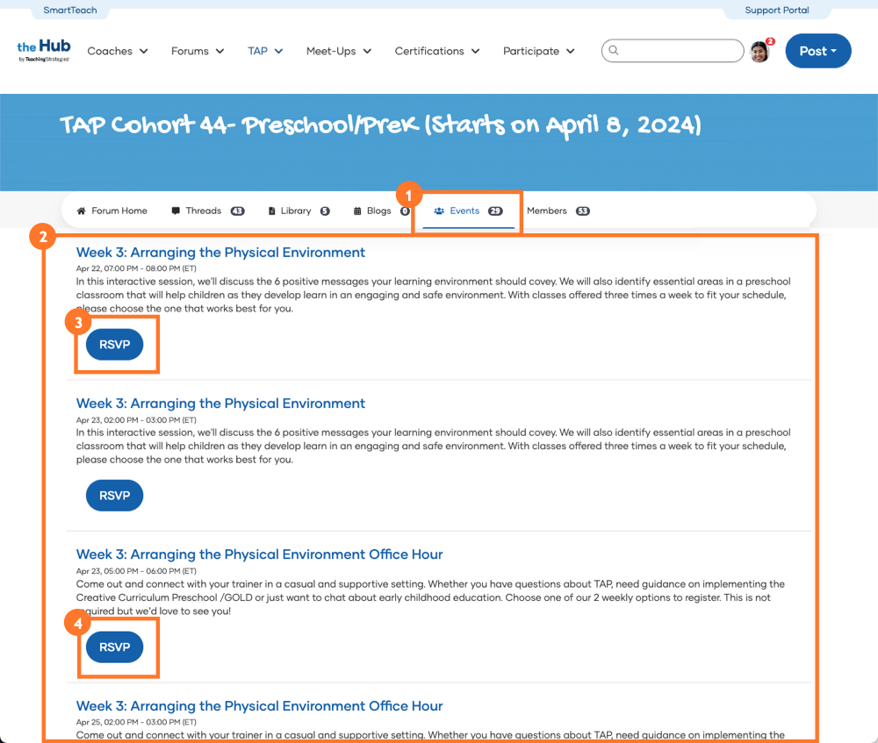
Task: Expand the Participate menu
Action: [538, 51]
